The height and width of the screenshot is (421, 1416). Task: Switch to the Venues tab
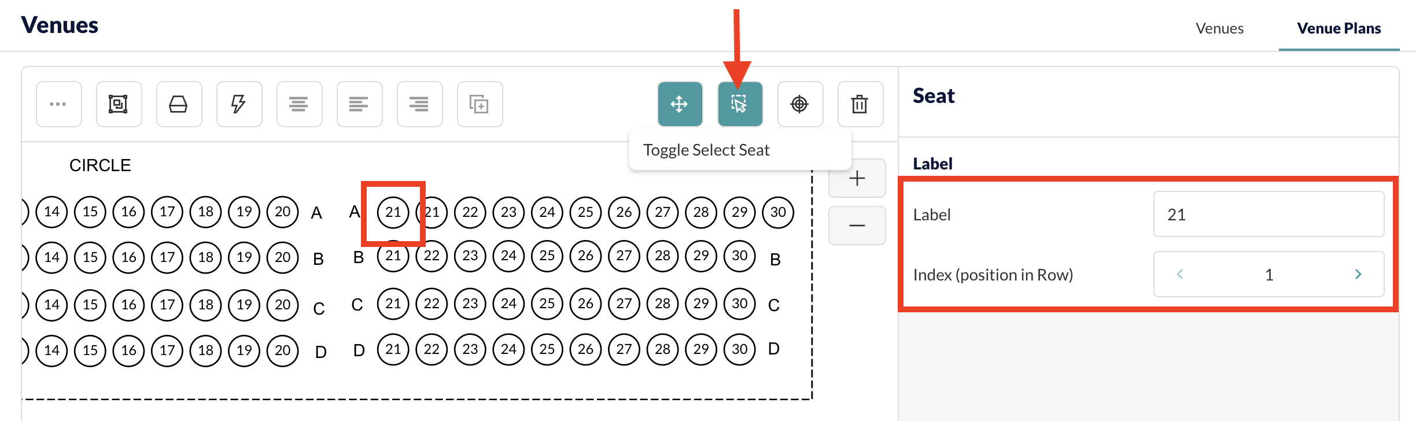1219,28
